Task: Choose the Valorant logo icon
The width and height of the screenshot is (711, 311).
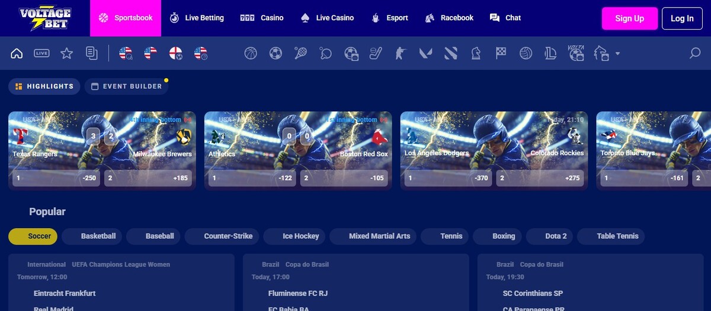Action: [x=425, y=53]
